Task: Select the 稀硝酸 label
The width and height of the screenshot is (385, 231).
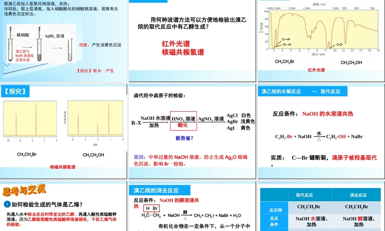Action: [x=23, y=35]
